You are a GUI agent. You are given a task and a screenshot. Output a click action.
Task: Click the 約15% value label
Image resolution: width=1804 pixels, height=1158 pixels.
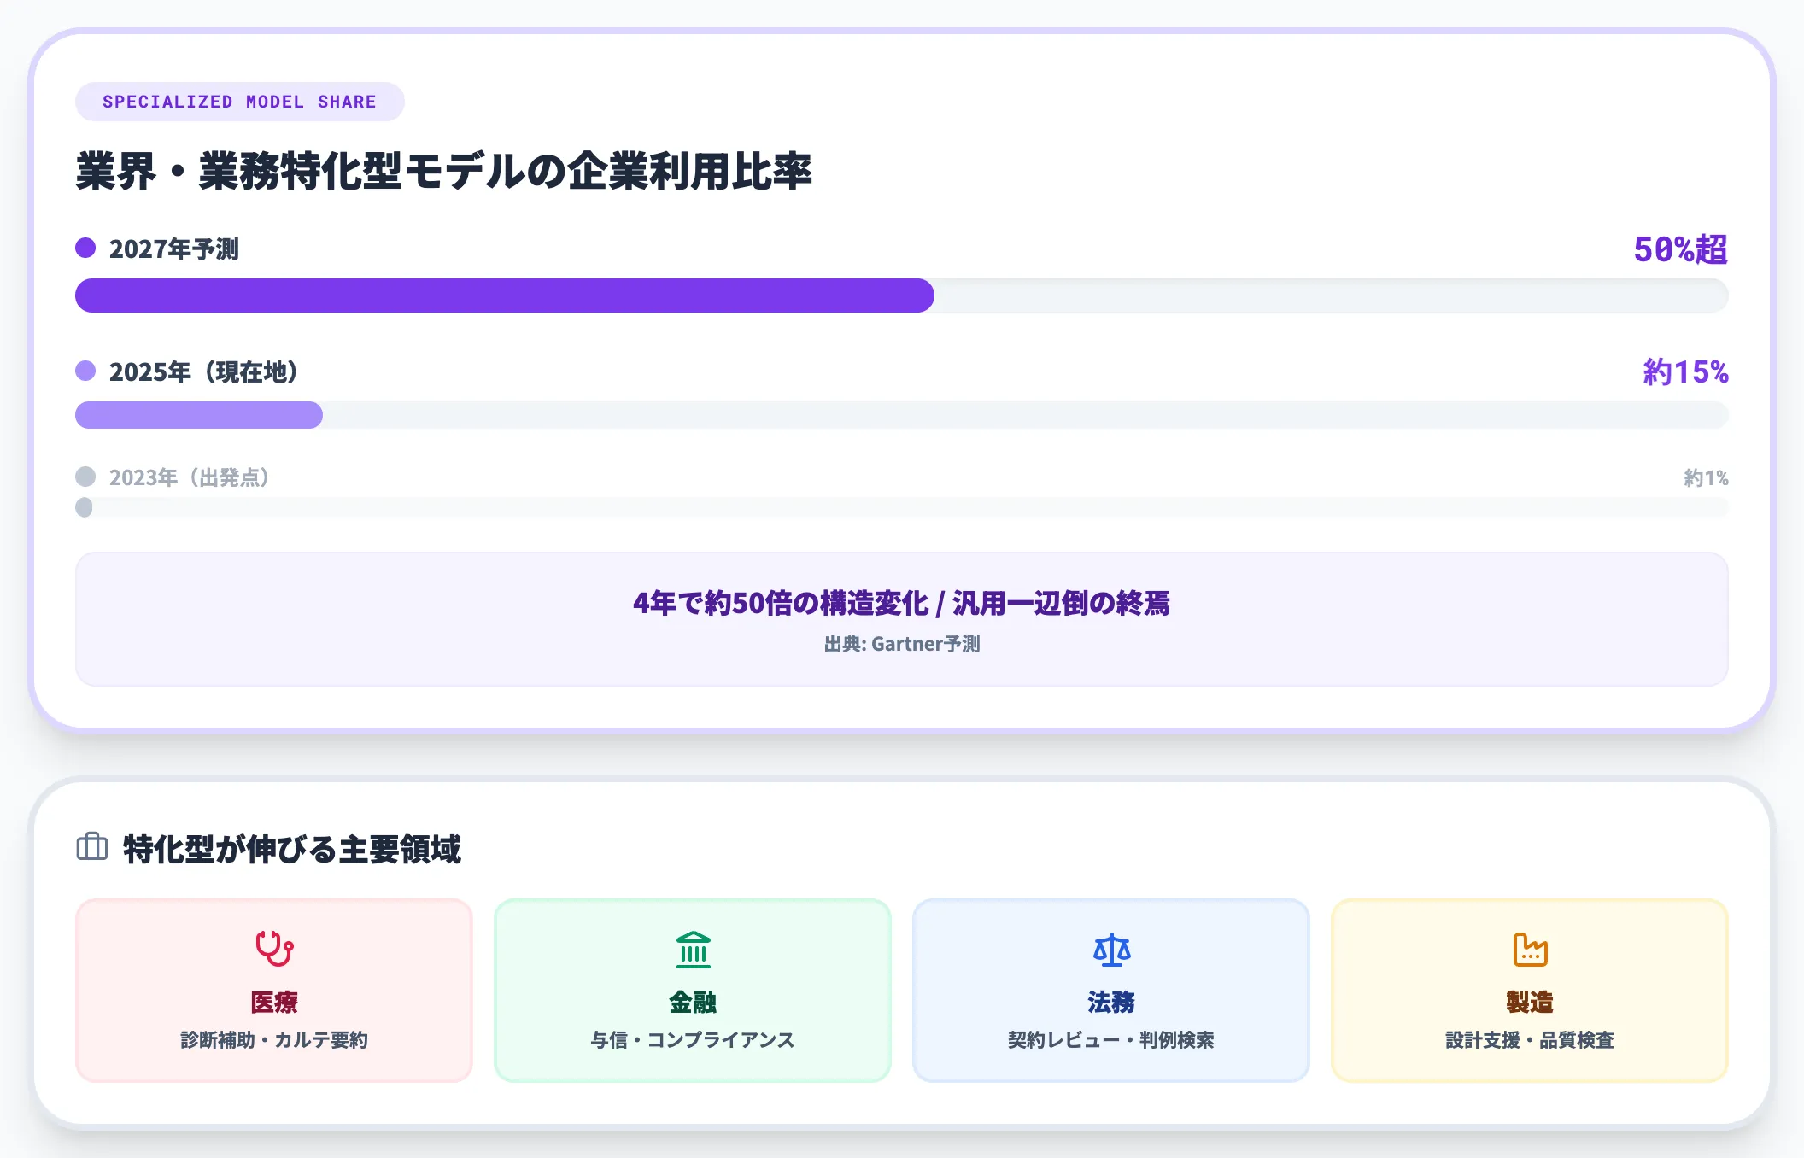point(1685,371)
